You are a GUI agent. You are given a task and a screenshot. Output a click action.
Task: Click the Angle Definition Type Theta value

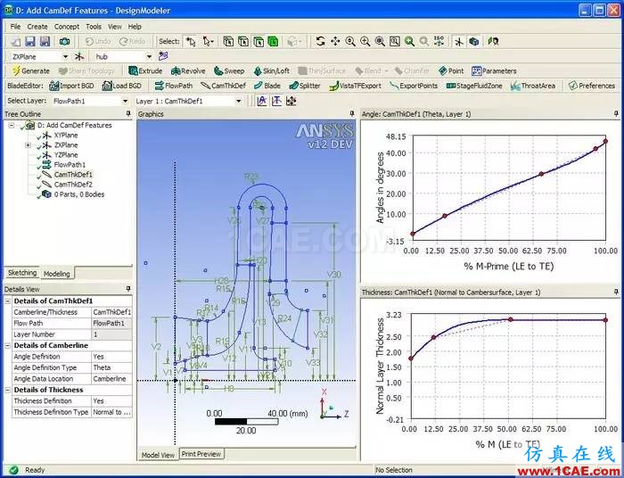click(111, 367)
